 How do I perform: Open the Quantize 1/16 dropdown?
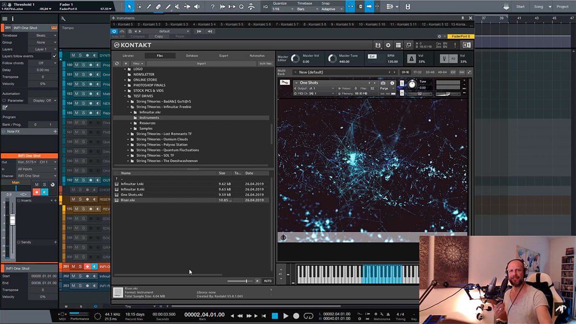coord(282,9)
